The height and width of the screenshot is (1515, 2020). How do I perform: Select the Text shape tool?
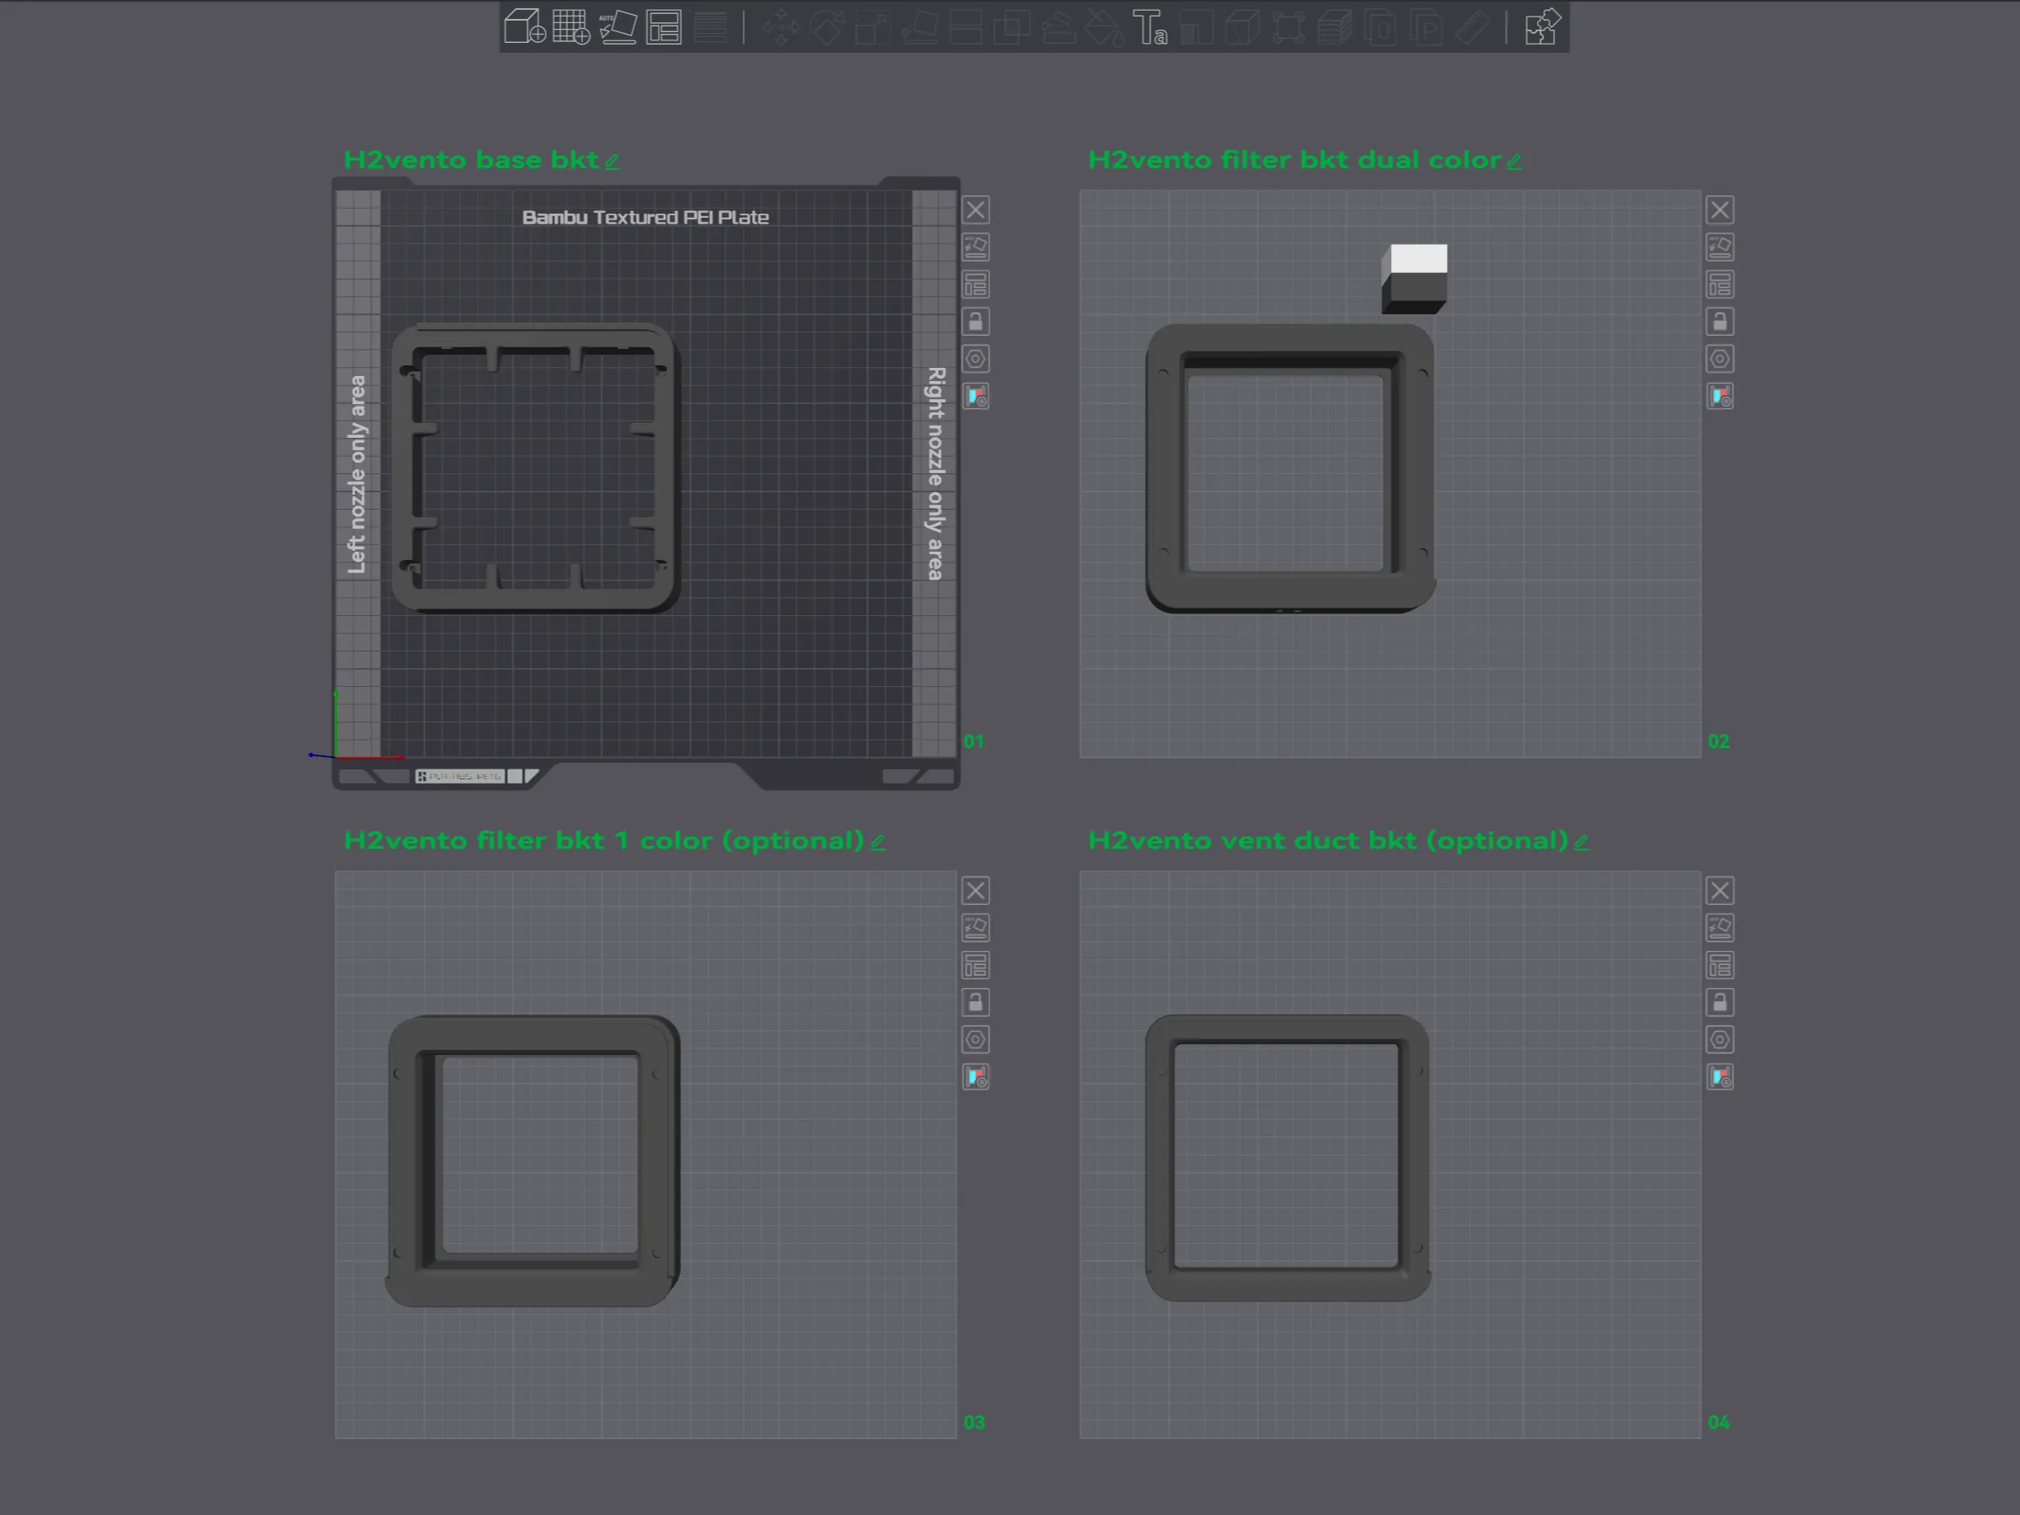pyautogui.click(x=1149, y=26)
